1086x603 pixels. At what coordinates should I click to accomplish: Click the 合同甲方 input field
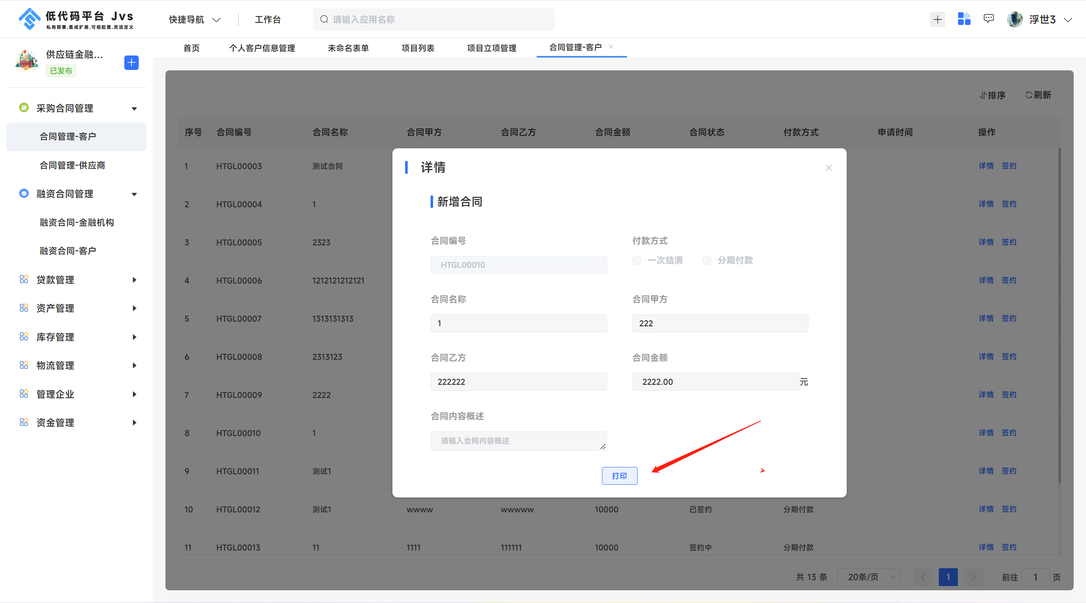(720, 323)
